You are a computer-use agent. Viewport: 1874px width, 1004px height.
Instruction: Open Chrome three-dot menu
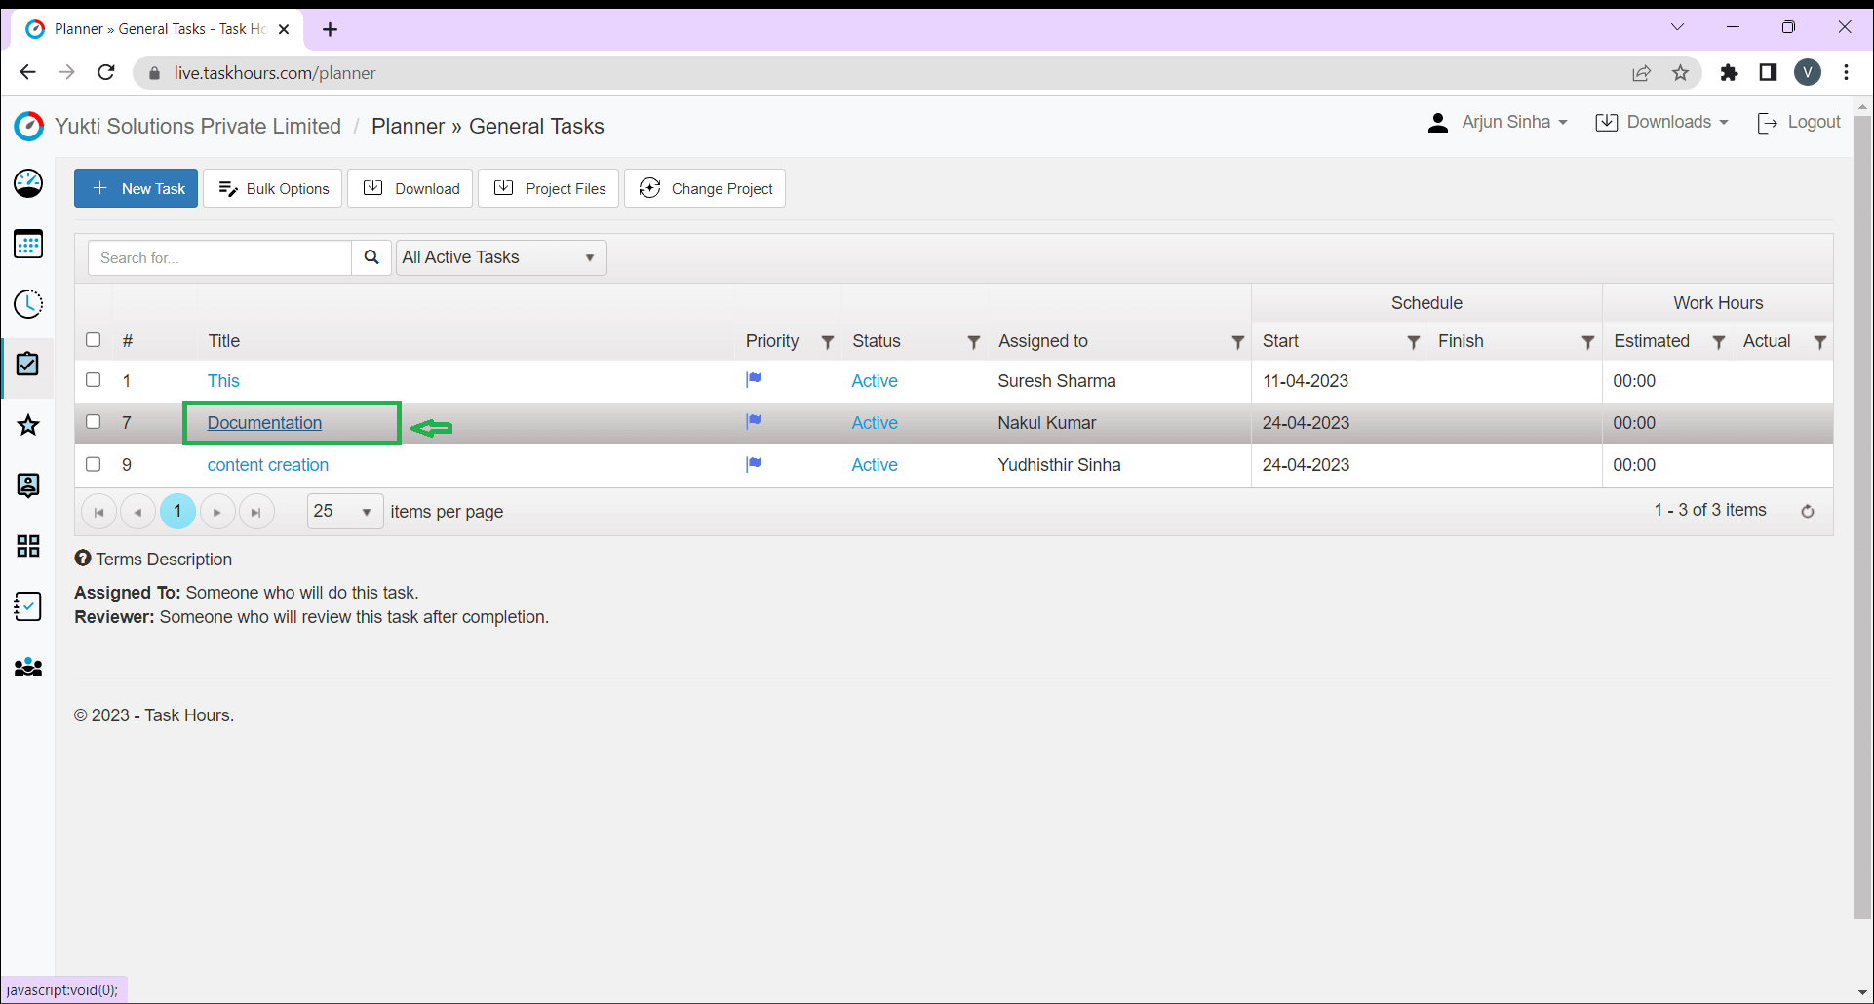[x=1846, y=73]
